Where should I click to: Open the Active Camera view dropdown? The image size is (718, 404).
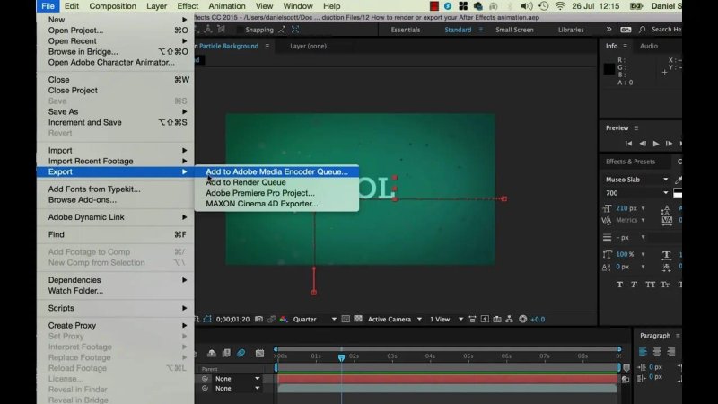[395, 320]
